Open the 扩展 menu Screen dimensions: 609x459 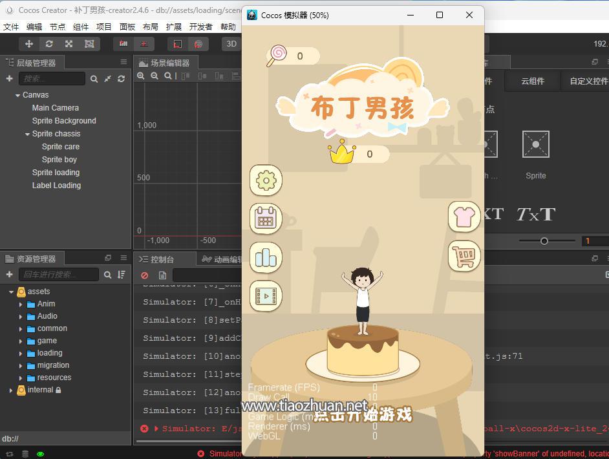tap(174, 27)
